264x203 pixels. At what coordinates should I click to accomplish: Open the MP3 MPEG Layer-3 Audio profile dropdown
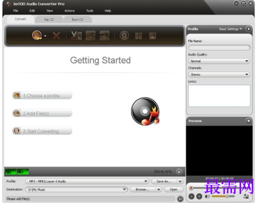point(87,181)
